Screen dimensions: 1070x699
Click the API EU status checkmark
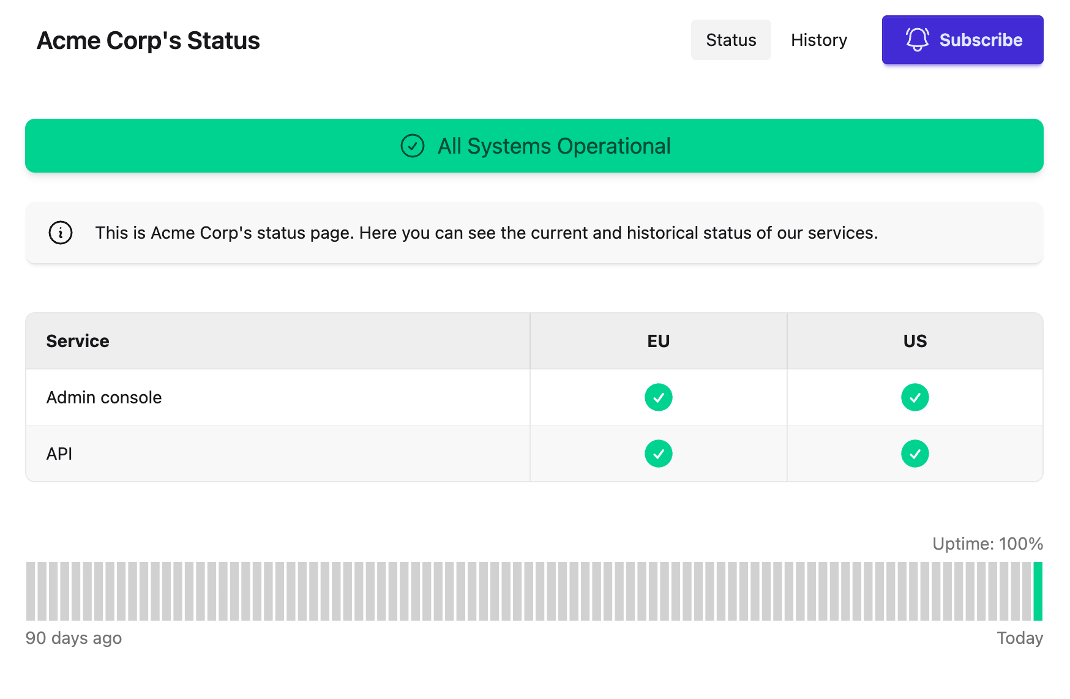659,454
